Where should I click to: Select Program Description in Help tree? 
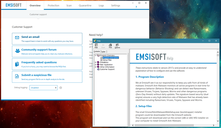(111, 58)
